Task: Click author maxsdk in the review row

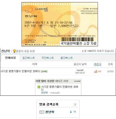Action: 80,70
